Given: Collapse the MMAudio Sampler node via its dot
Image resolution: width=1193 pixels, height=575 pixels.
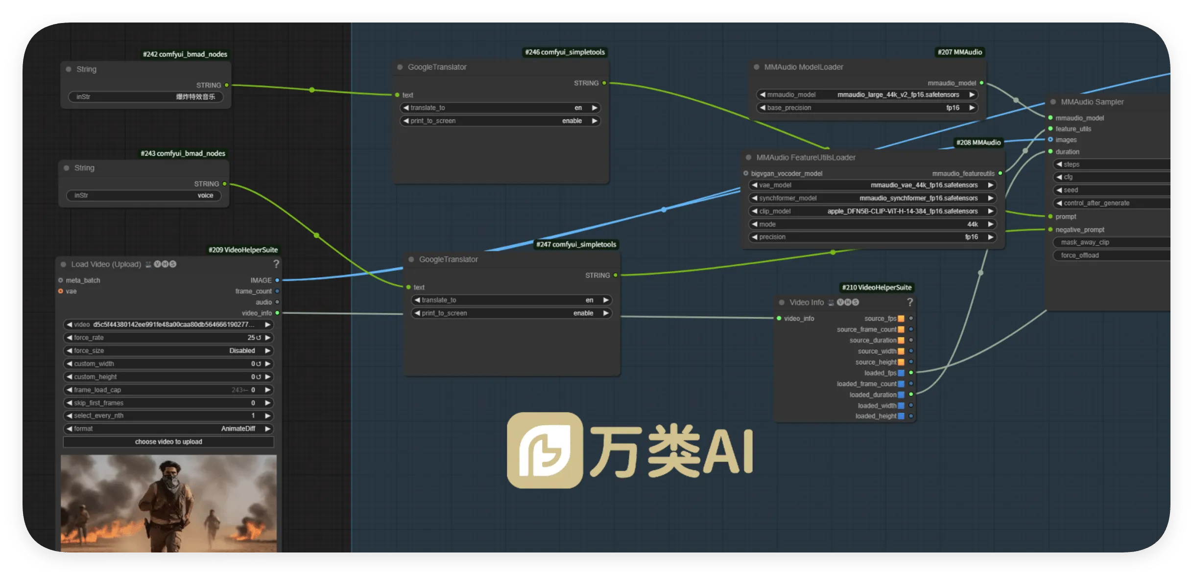Looking at the screenshot, I should pos(1053,102).
